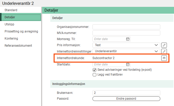174x106 pixels.
Task: Open the Utslipp section
Action: [9, 24]
